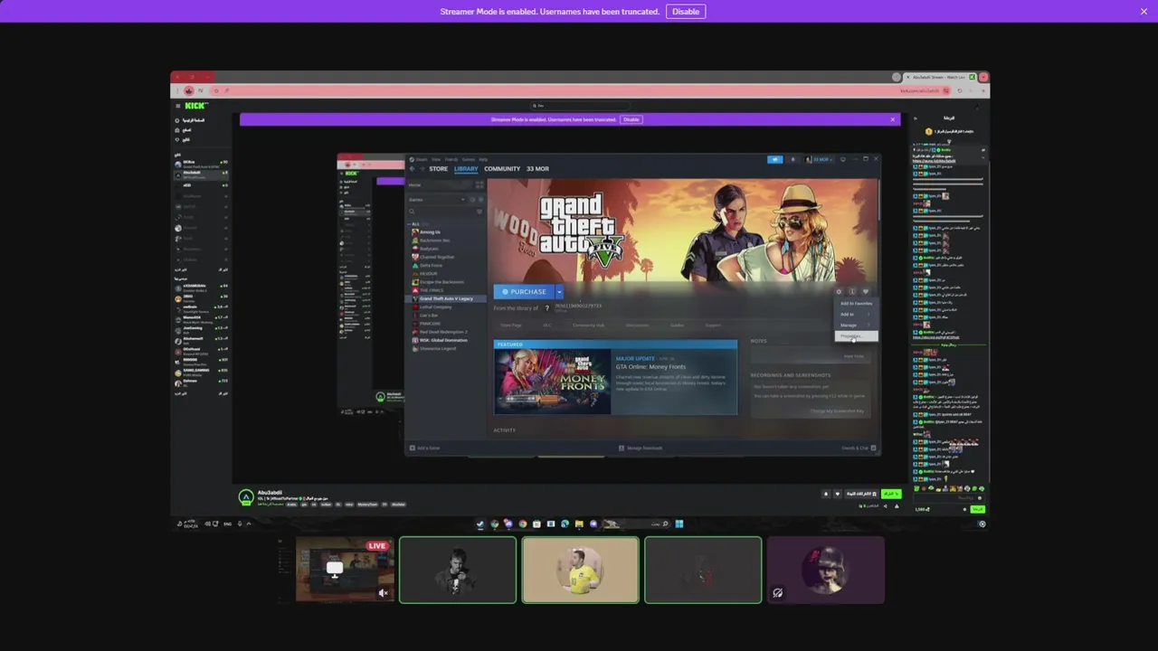This screenshot has width=1158, height=651.
Task: Select THE FINALS in library list
Action: [x=432, y=290]
